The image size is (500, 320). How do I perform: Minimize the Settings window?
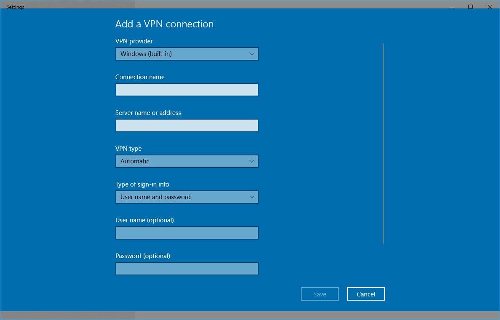[x=451, y=7]
